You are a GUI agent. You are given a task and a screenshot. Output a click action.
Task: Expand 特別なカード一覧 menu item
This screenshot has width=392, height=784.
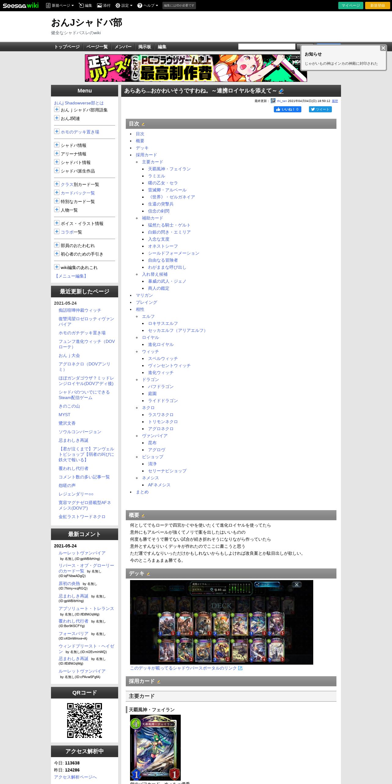[57, 201]
